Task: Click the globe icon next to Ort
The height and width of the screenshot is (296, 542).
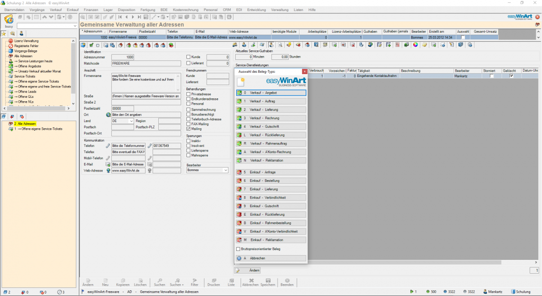Action: 108,115
